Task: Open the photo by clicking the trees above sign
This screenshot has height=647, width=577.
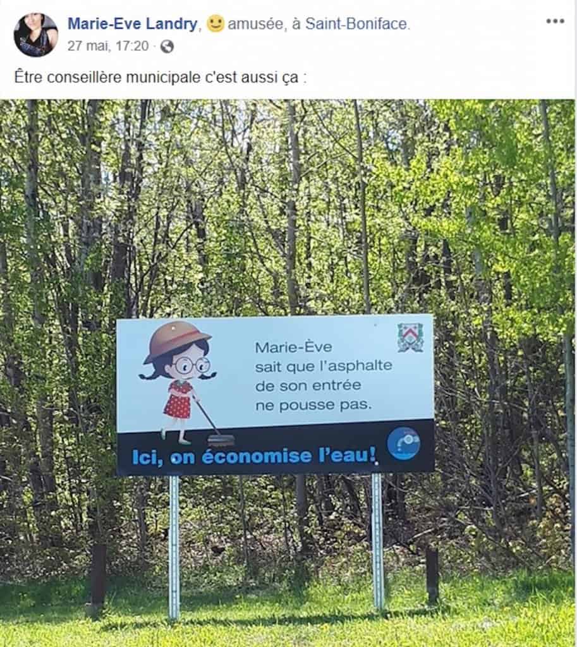Action: (x=288, y=207)
